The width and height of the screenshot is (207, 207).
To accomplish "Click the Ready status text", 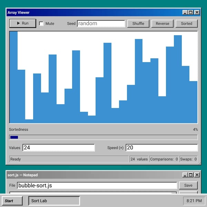I will 16,159.
